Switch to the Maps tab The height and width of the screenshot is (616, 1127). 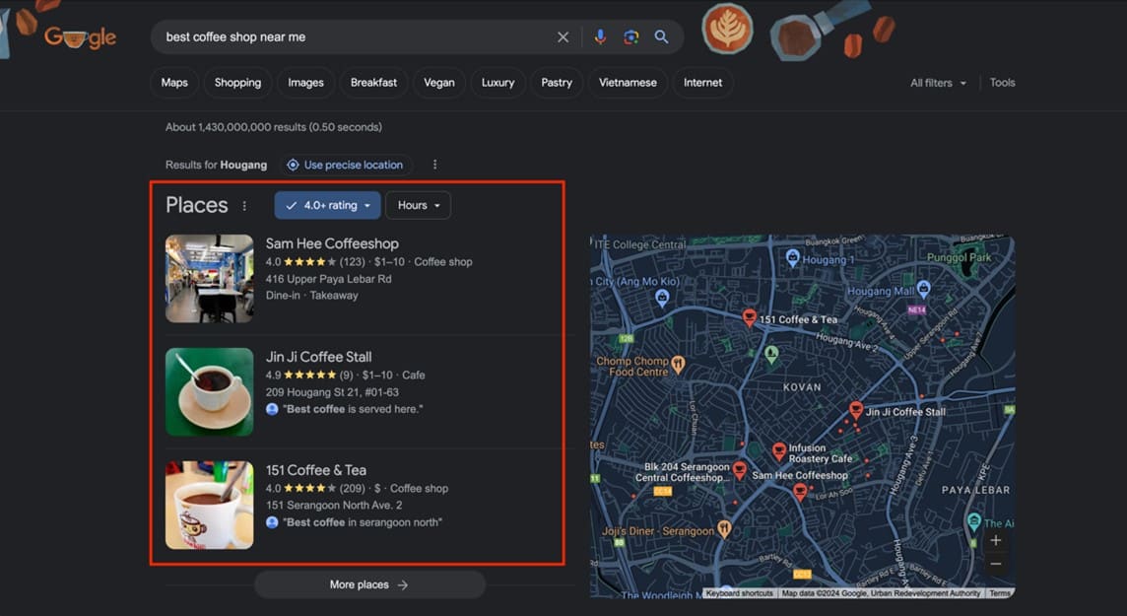click(174, 83)
